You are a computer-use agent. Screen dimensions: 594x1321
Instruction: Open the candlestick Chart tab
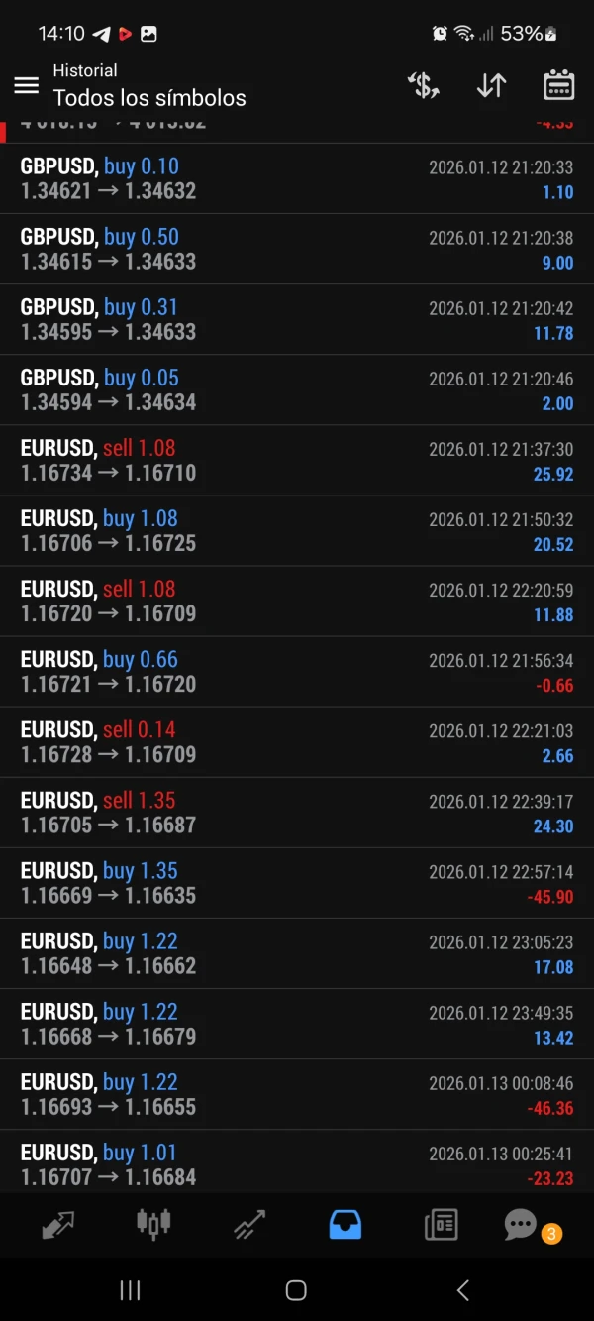[x=153, y=1225]
